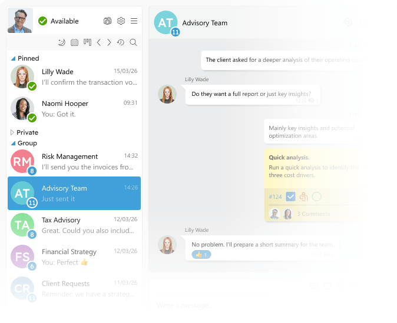Click the RM group avatar
397x323 pixels.
click(x=22, y=161)
